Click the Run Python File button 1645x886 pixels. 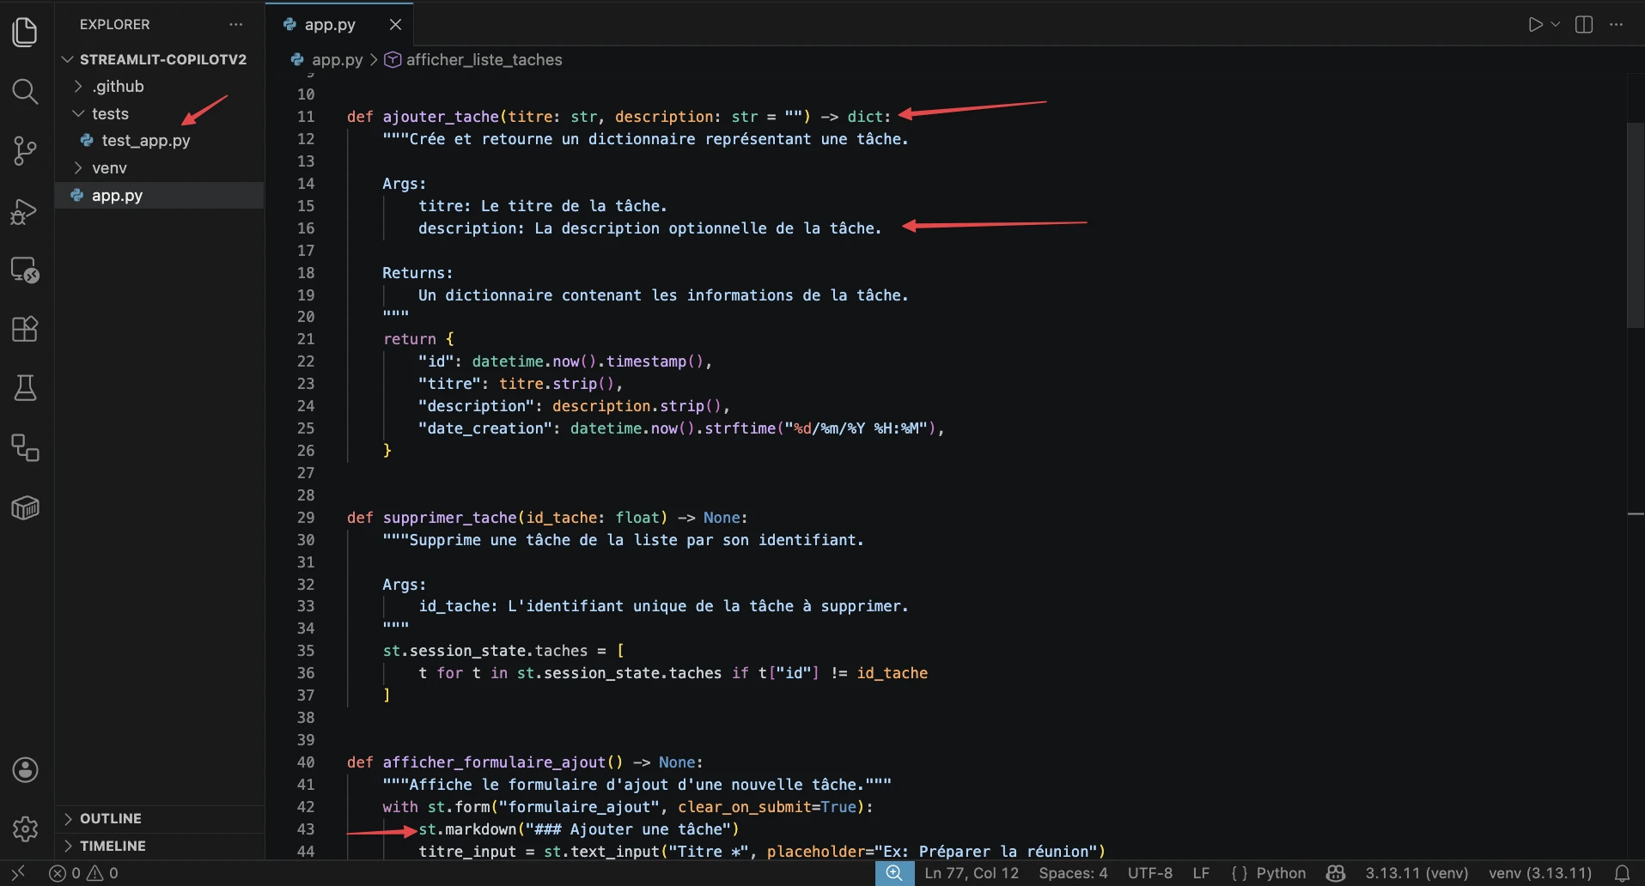coord(1535,25)
